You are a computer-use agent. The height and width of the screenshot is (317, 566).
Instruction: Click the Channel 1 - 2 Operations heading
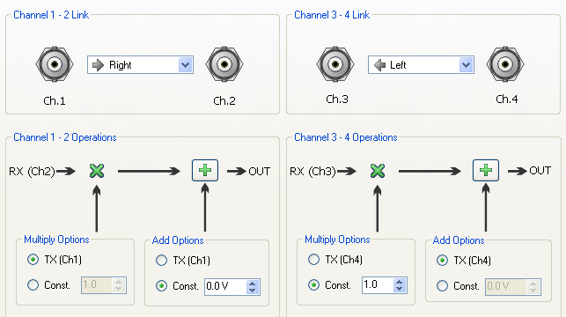coord(65,137)
